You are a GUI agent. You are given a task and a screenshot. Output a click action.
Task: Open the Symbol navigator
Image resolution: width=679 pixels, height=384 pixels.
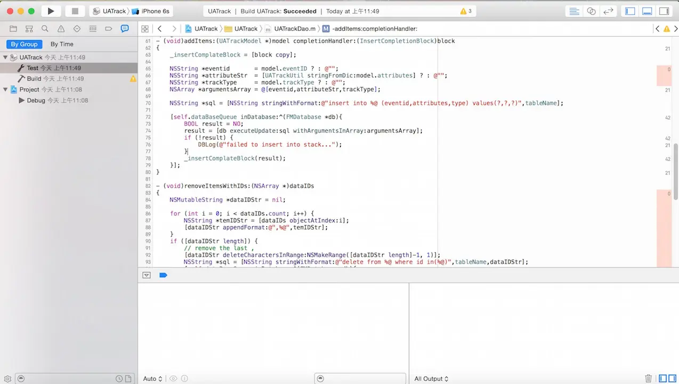pyautogui.click(x=29, y=29)
